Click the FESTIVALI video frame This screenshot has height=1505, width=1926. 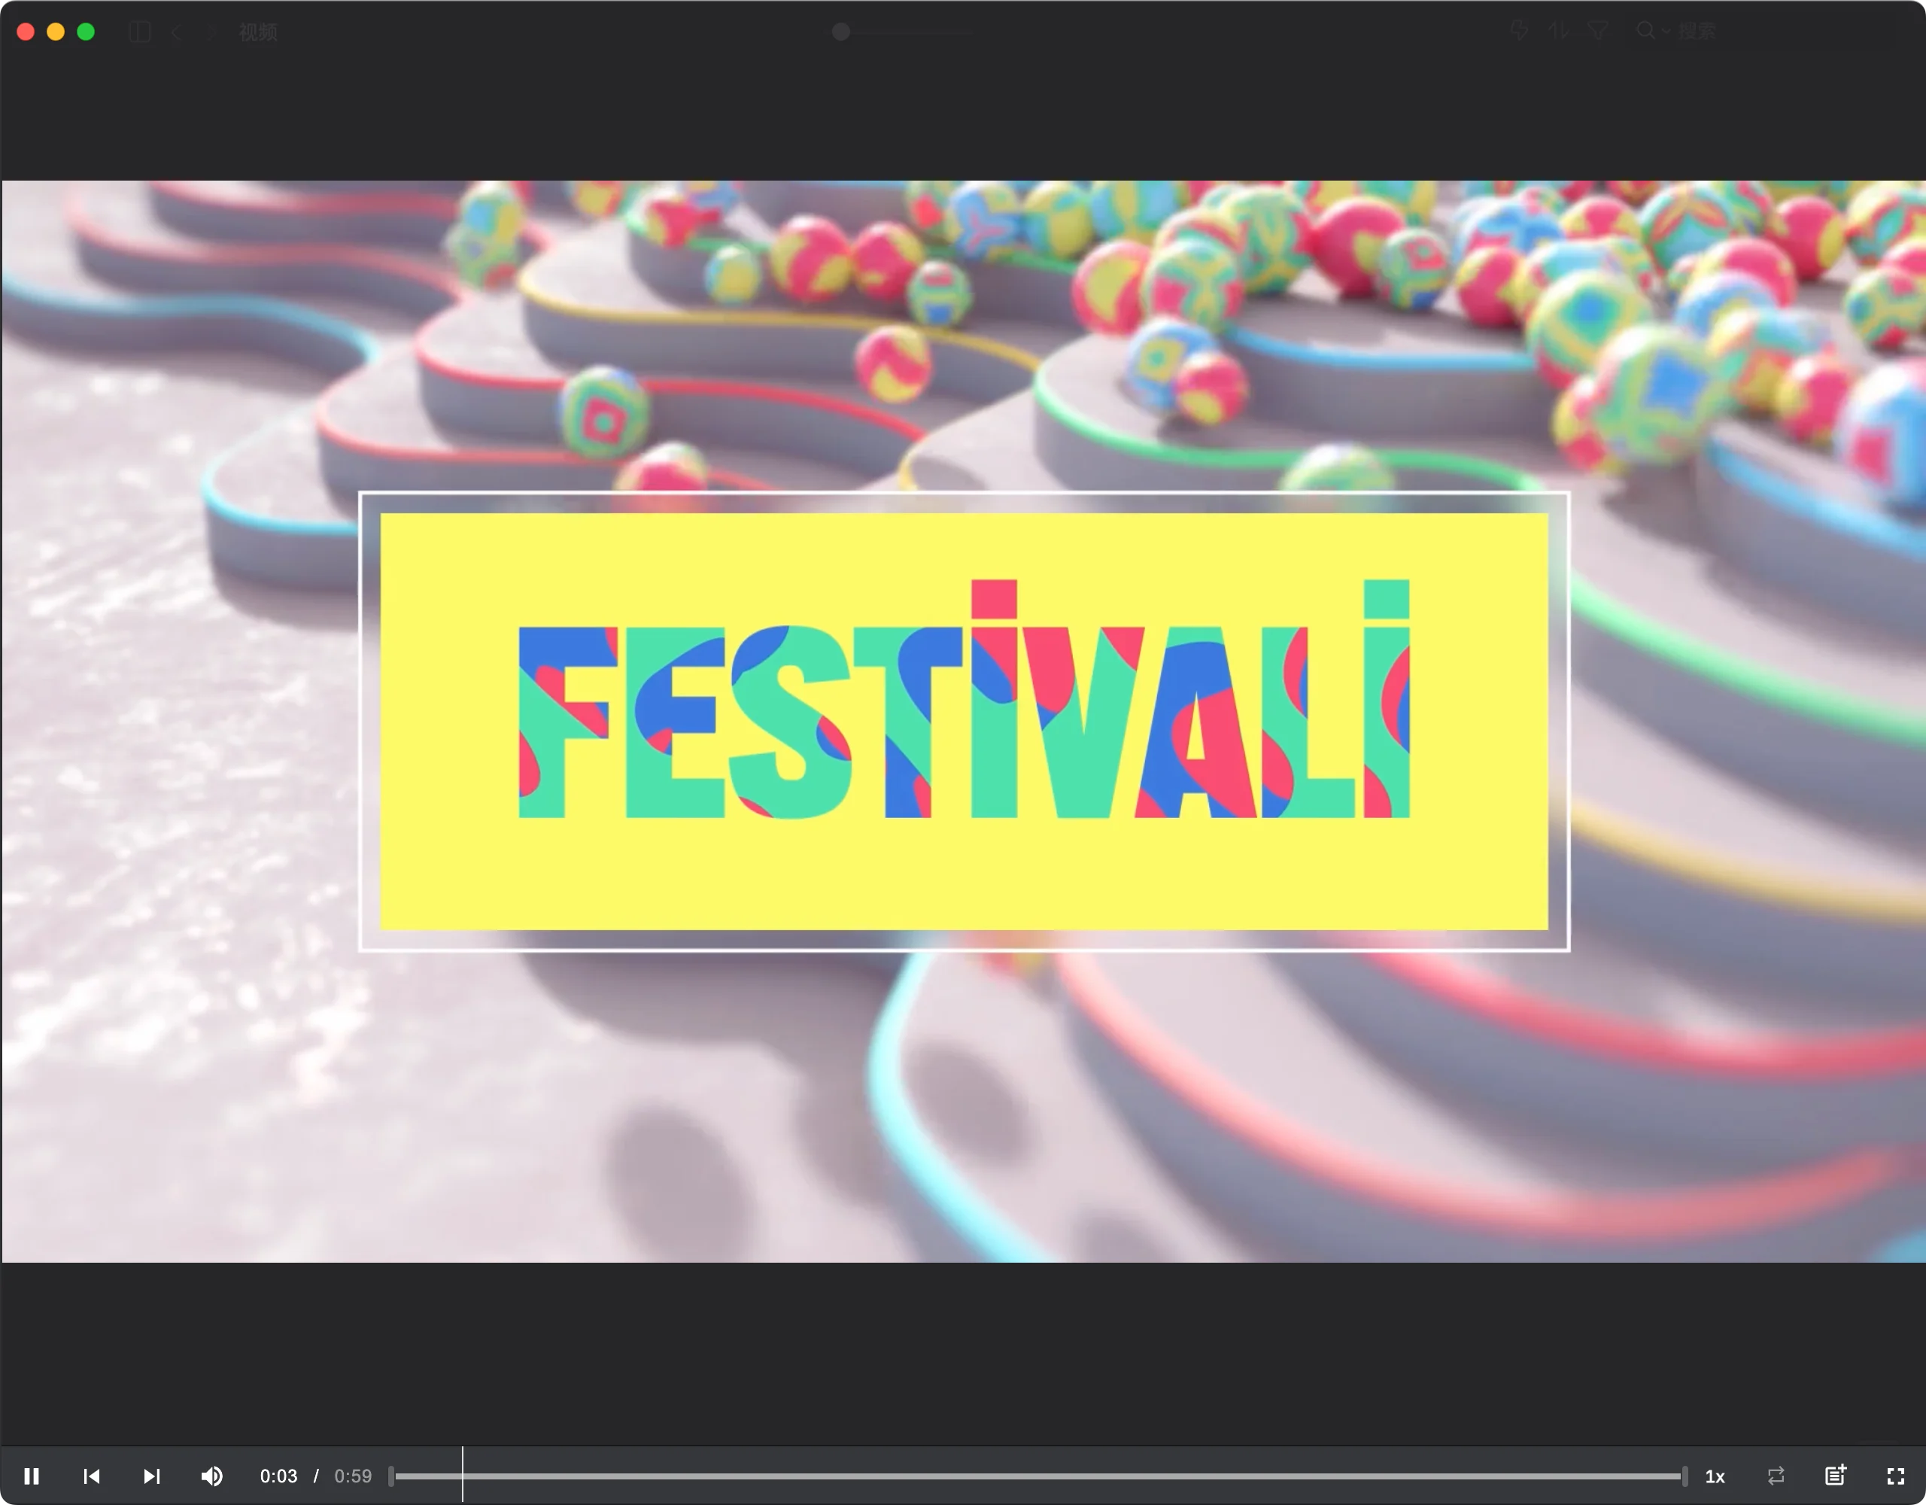(x=963, y=721)
